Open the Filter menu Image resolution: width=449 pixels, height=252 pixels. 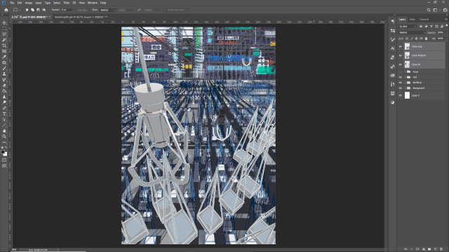click(67, 3)
